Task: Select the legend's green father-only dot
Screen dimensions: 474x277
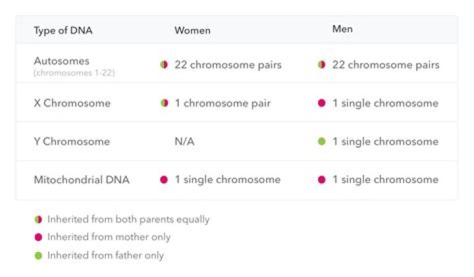Action: [x=38, y=255]
